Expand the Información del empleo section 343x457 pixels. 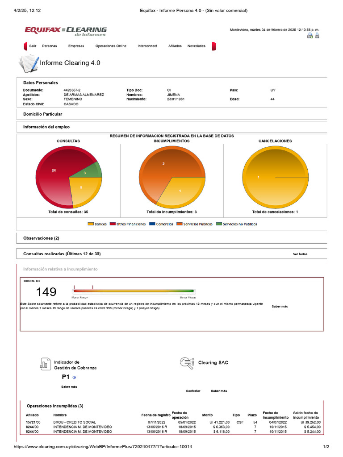(171, 127)
